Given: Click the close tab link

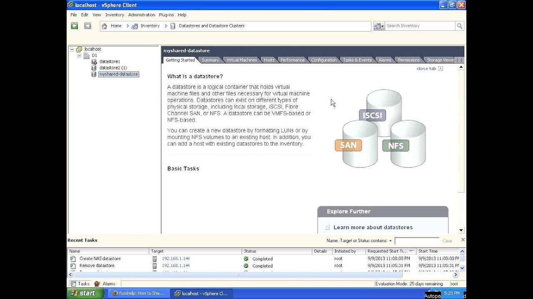Looking at the screenshot, I should click(426, 69).
